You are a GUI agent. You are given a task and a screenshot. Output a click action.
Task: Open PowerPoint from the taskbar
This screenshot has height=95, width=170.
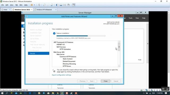[x=76, y=93]
